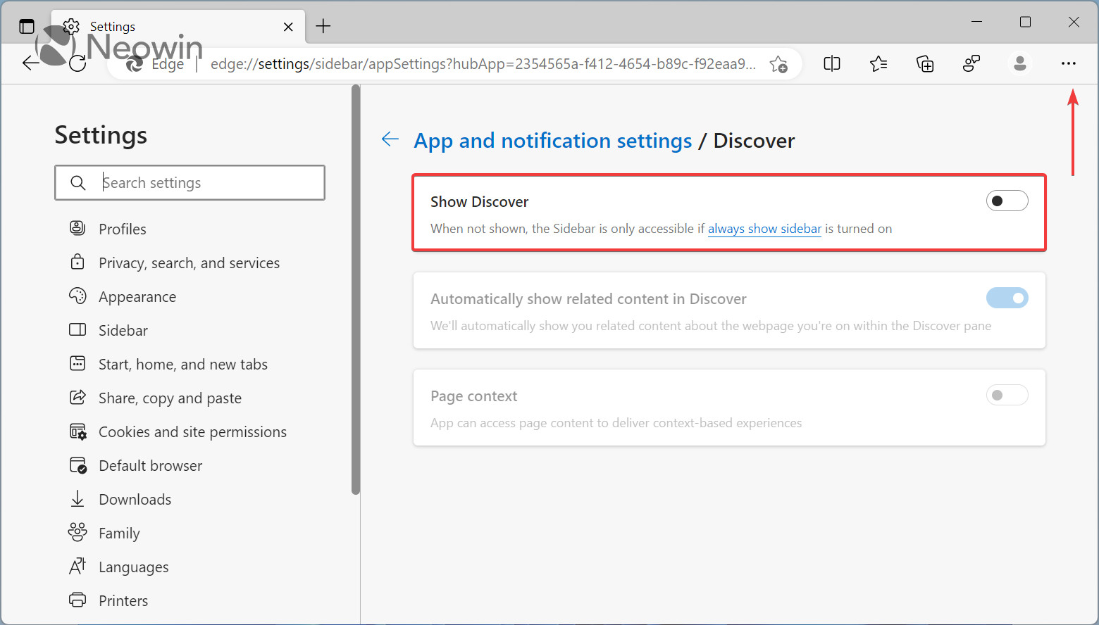Image resolution: width=1099 pixels, height=625 pixels.
Task: Focus the Search settings field
Action: pos(190,183)
